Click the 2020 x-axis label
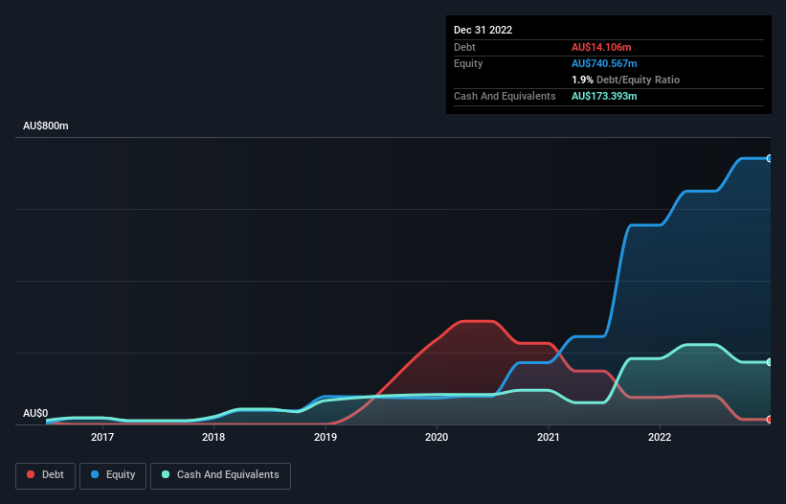 click(x=437, y=437)
